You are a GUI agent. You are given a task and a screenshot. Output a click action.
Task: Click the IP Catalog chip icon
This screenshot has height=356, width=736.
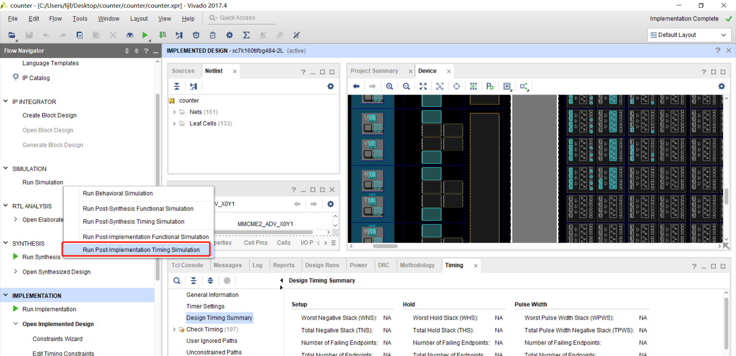[16, 77]
